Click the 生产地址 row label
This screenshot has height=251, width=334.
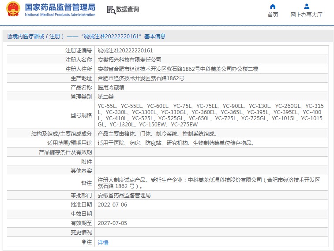coord(81,78)
